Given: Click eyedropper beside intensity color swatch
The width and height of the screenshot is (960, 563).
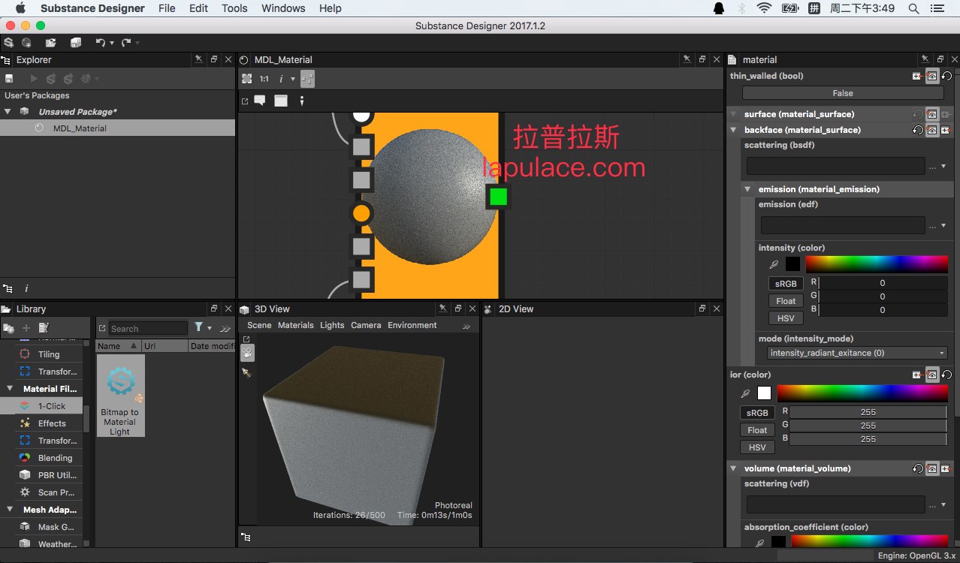Looking at the screenshot, I should [x=774, y=264].
